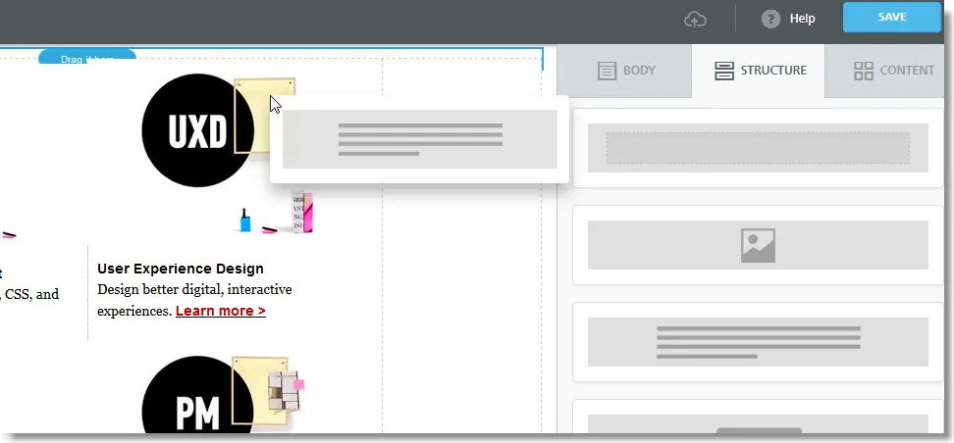Click the cloud upload icon
The height and width of the screenshot is (443, 954).
(x=696, y=20)
